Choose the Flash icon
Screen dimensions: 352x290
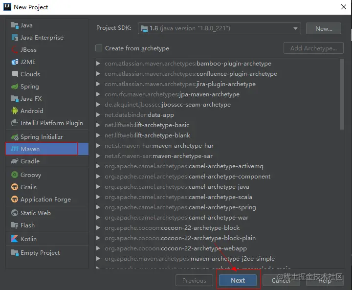(x=15, y=225)
